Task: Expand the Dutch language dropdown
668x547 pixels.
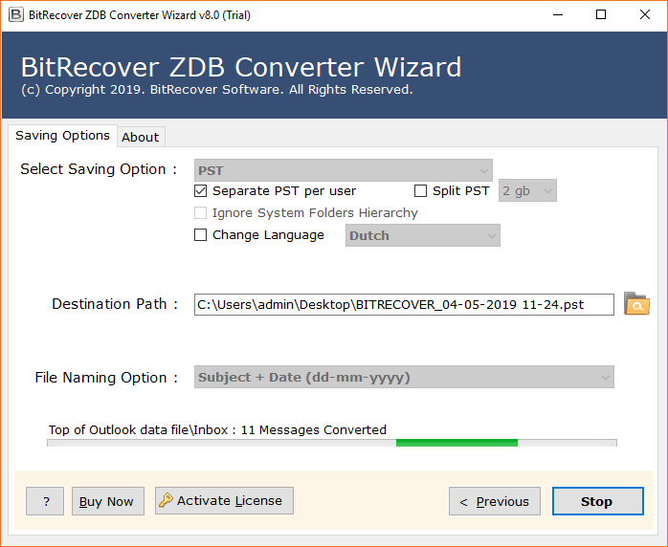Action: coord(423,235)
